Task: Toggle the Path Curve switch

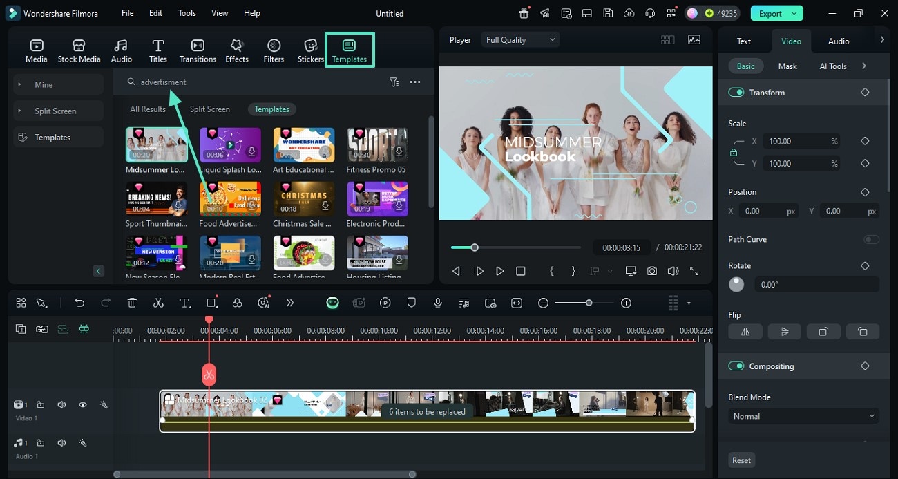Action: coord(871,239)
